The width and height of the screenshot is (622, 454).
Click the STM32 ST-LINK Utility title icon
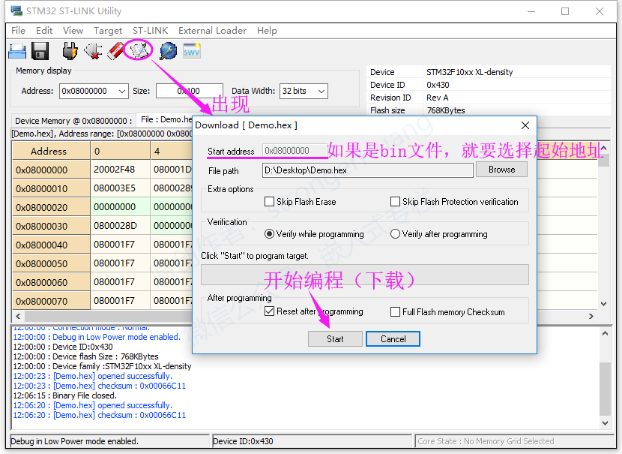tap(16, 11)
